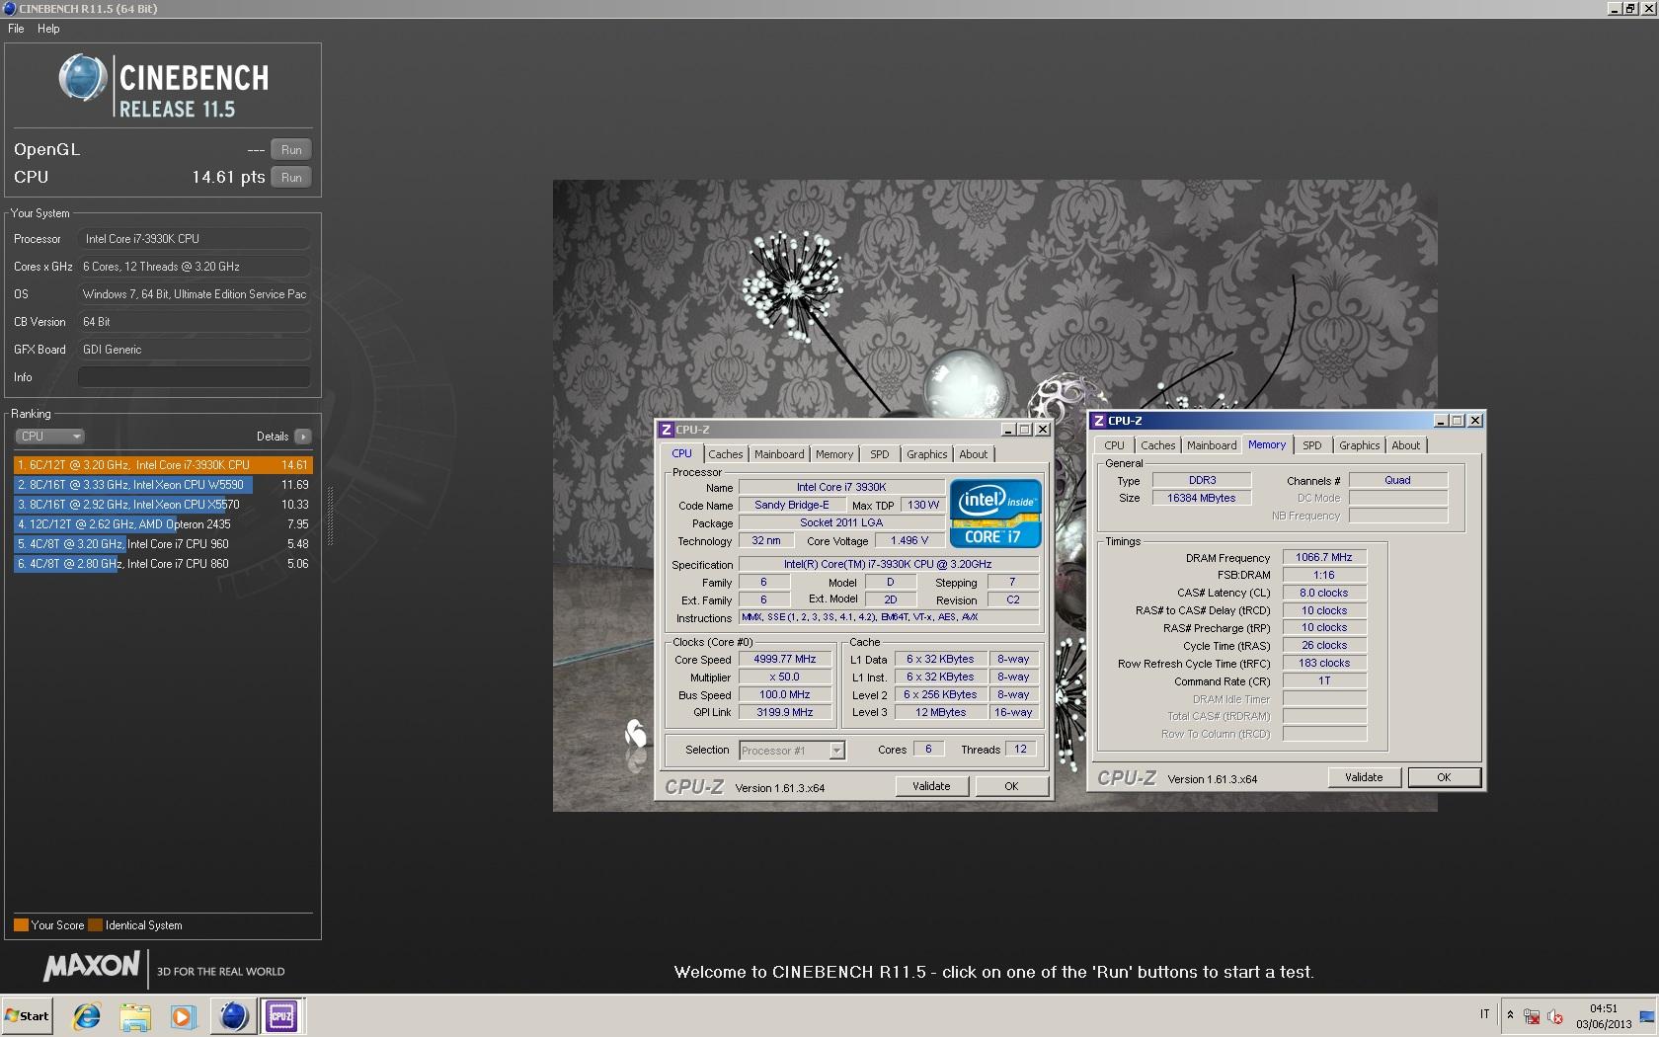Click DRAM Frequency 1066.7 MHz value
The image size is (1659, 1037).
point(1324,557)
